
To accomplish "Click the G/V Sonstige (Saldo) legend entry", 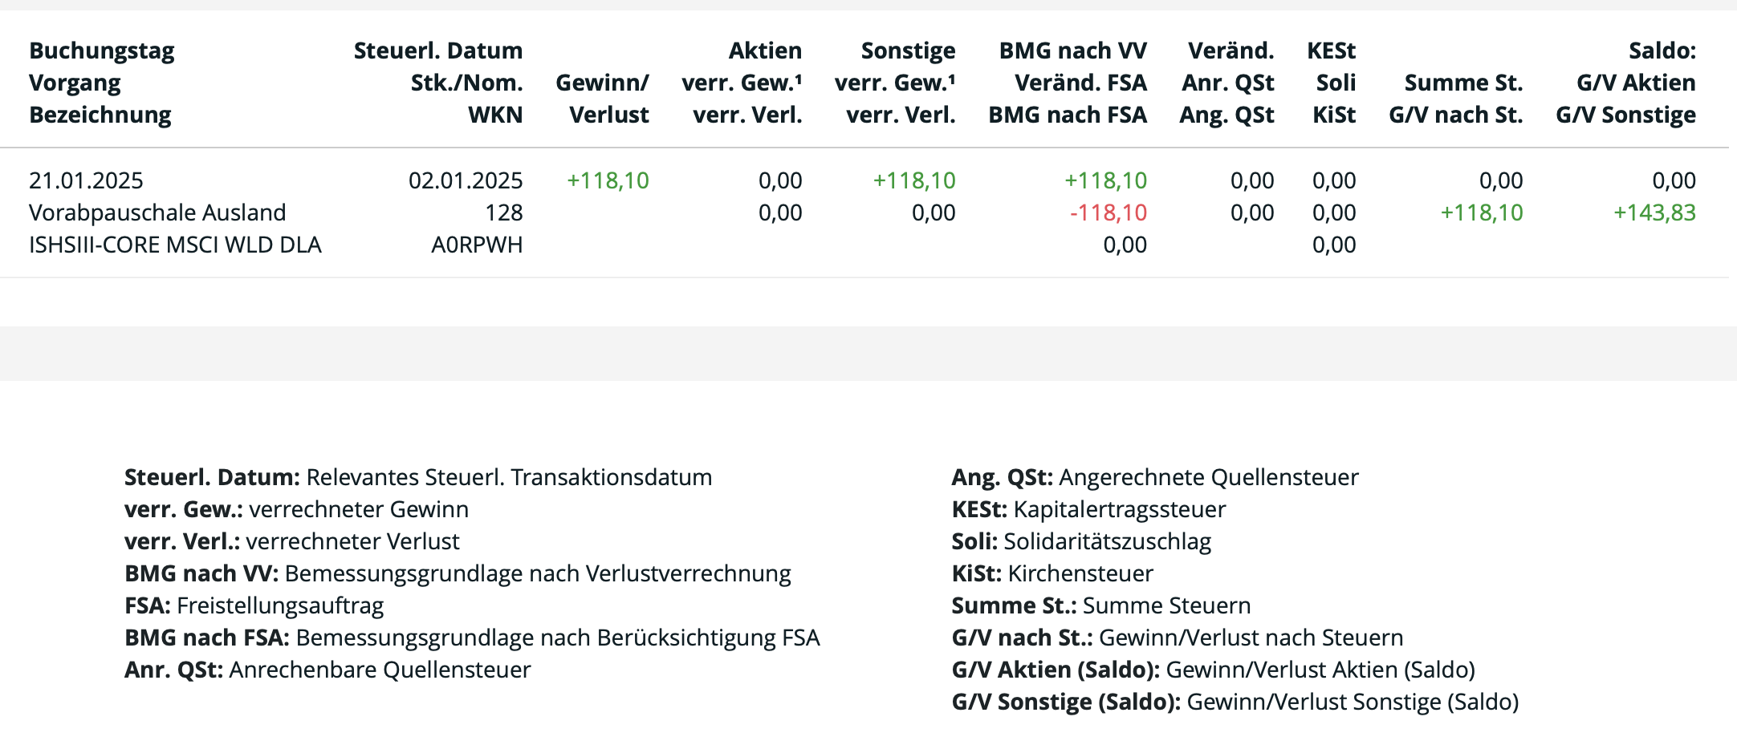I will [x=1235, y=702].
